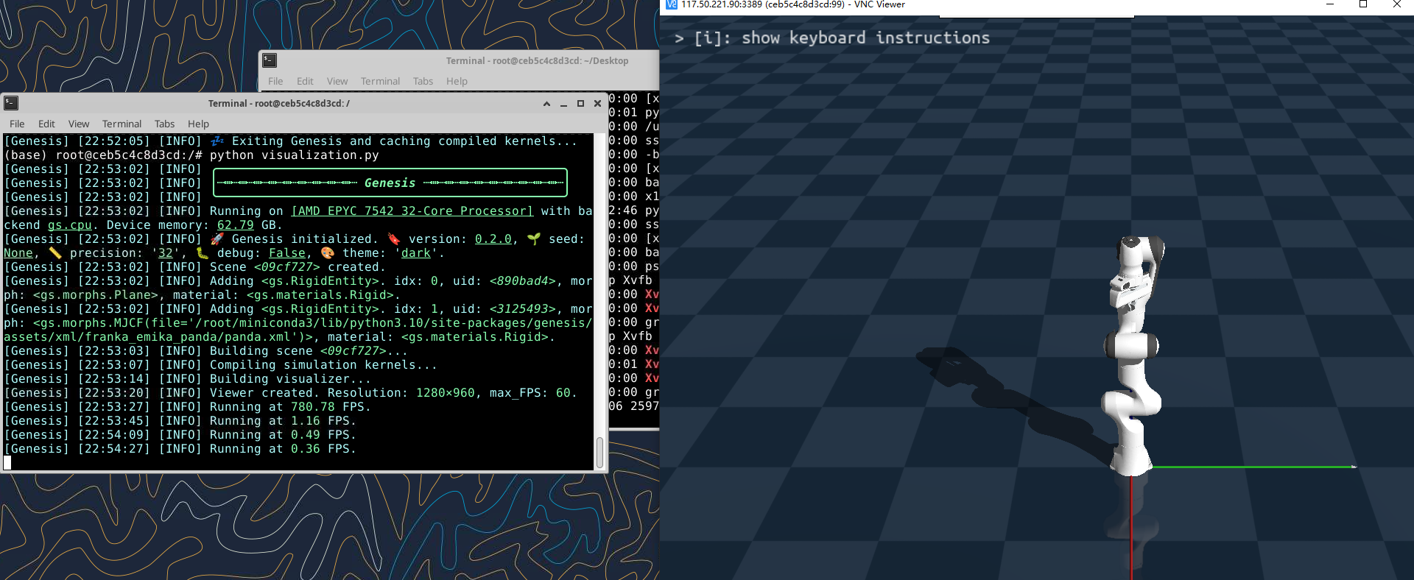Close the front Terminal window
Image resolution: width=1414 pixels, height=580 pixels.
[597, 104]
